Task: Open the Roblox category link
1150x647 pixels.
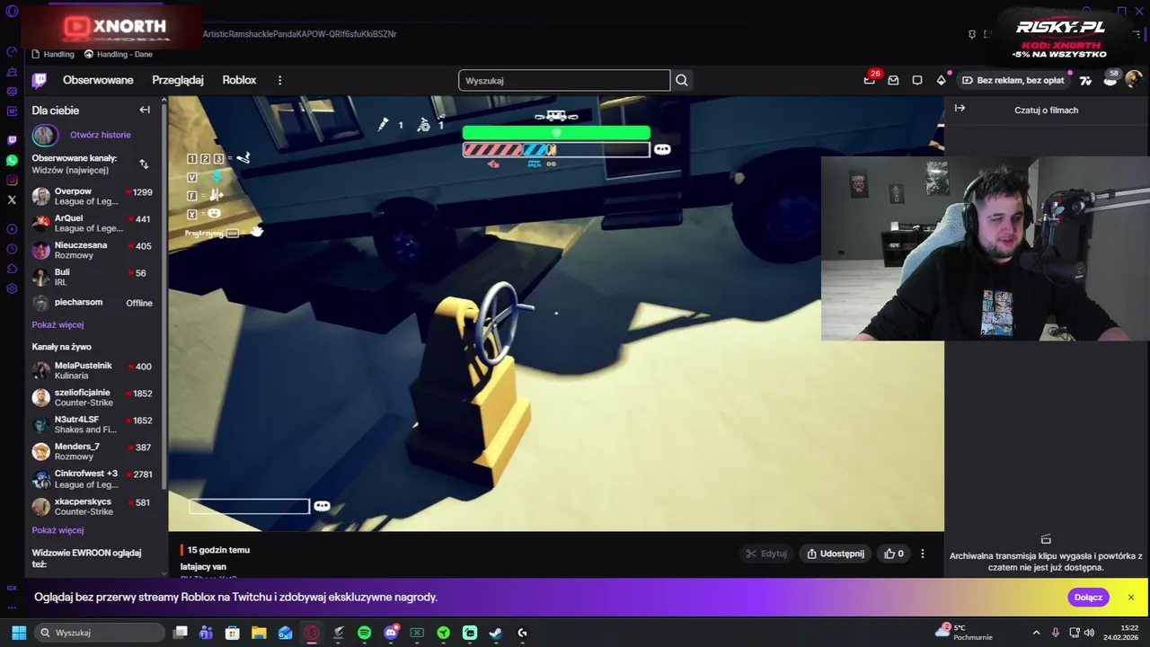Action: (x=239, y=80)
